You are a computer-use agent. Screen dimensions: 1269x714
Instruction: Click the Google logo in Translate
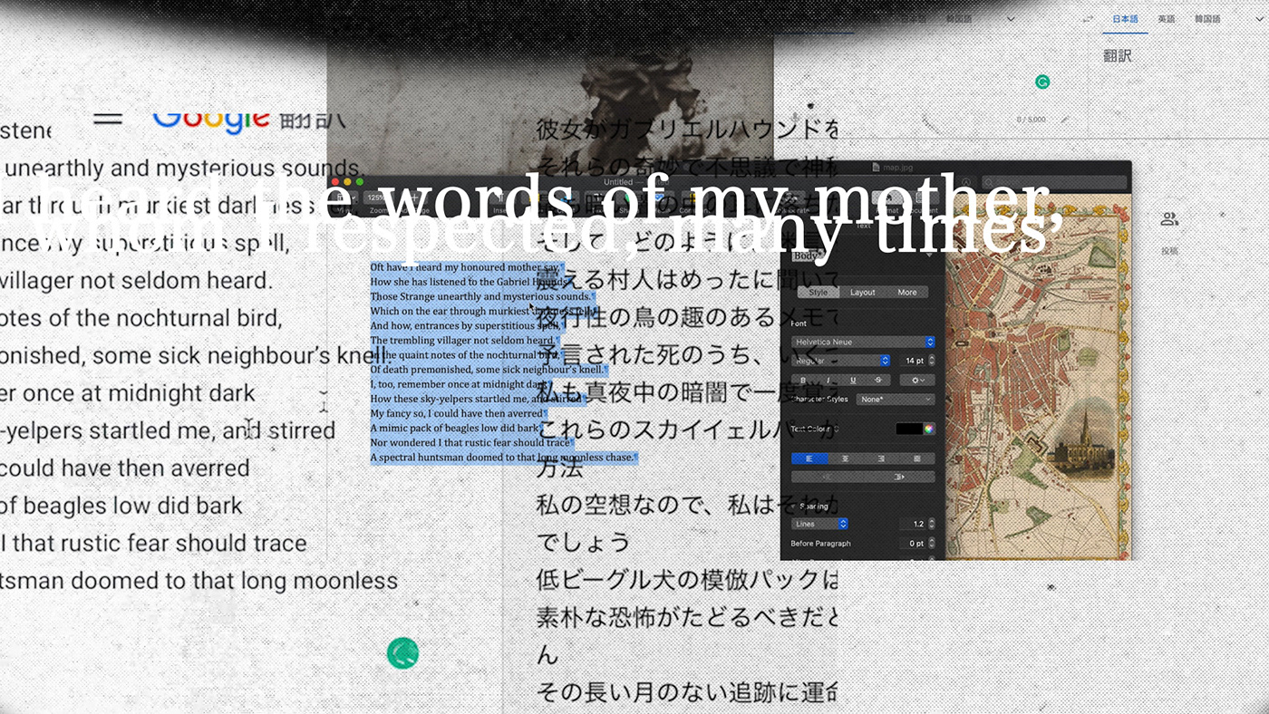210,119
